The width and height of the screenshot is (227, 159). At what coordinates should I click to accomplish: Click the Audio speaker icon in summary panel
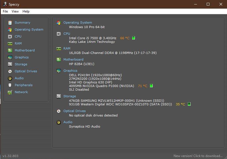(x=59, y=122)
